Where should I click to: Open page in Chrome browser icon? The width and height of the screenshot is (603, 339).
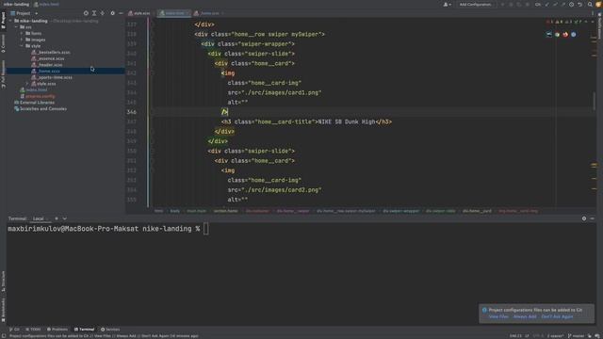557,34
